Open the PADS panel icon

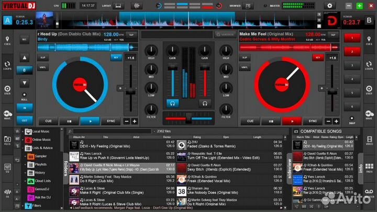pos(369,168)
